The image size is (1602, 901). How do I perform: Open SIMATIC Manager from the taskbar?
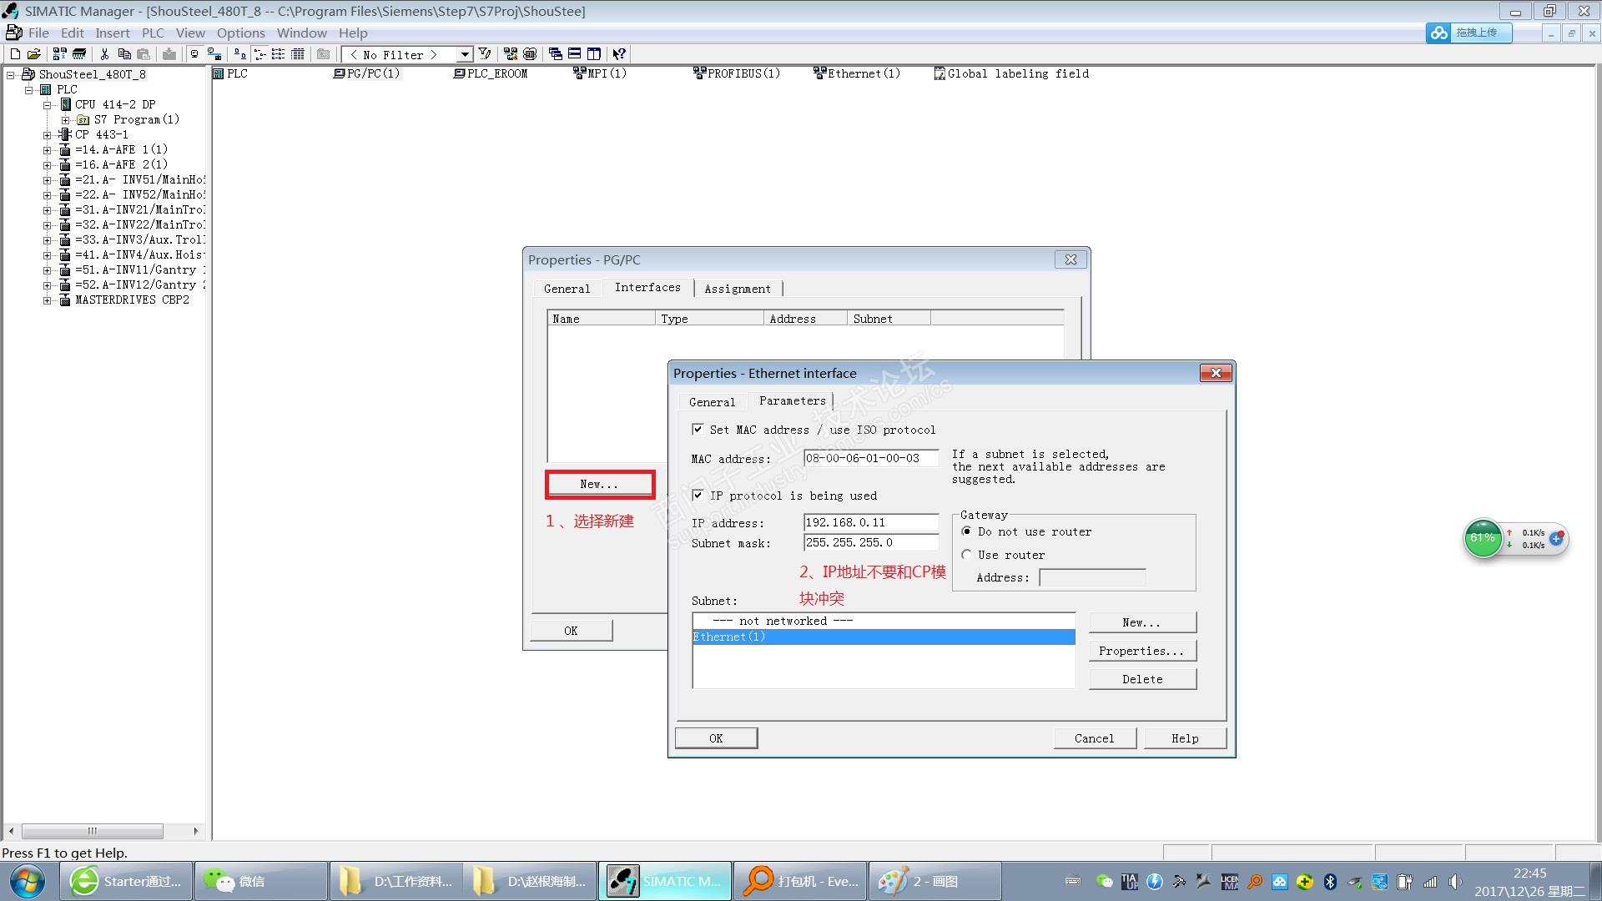[664, 881]
